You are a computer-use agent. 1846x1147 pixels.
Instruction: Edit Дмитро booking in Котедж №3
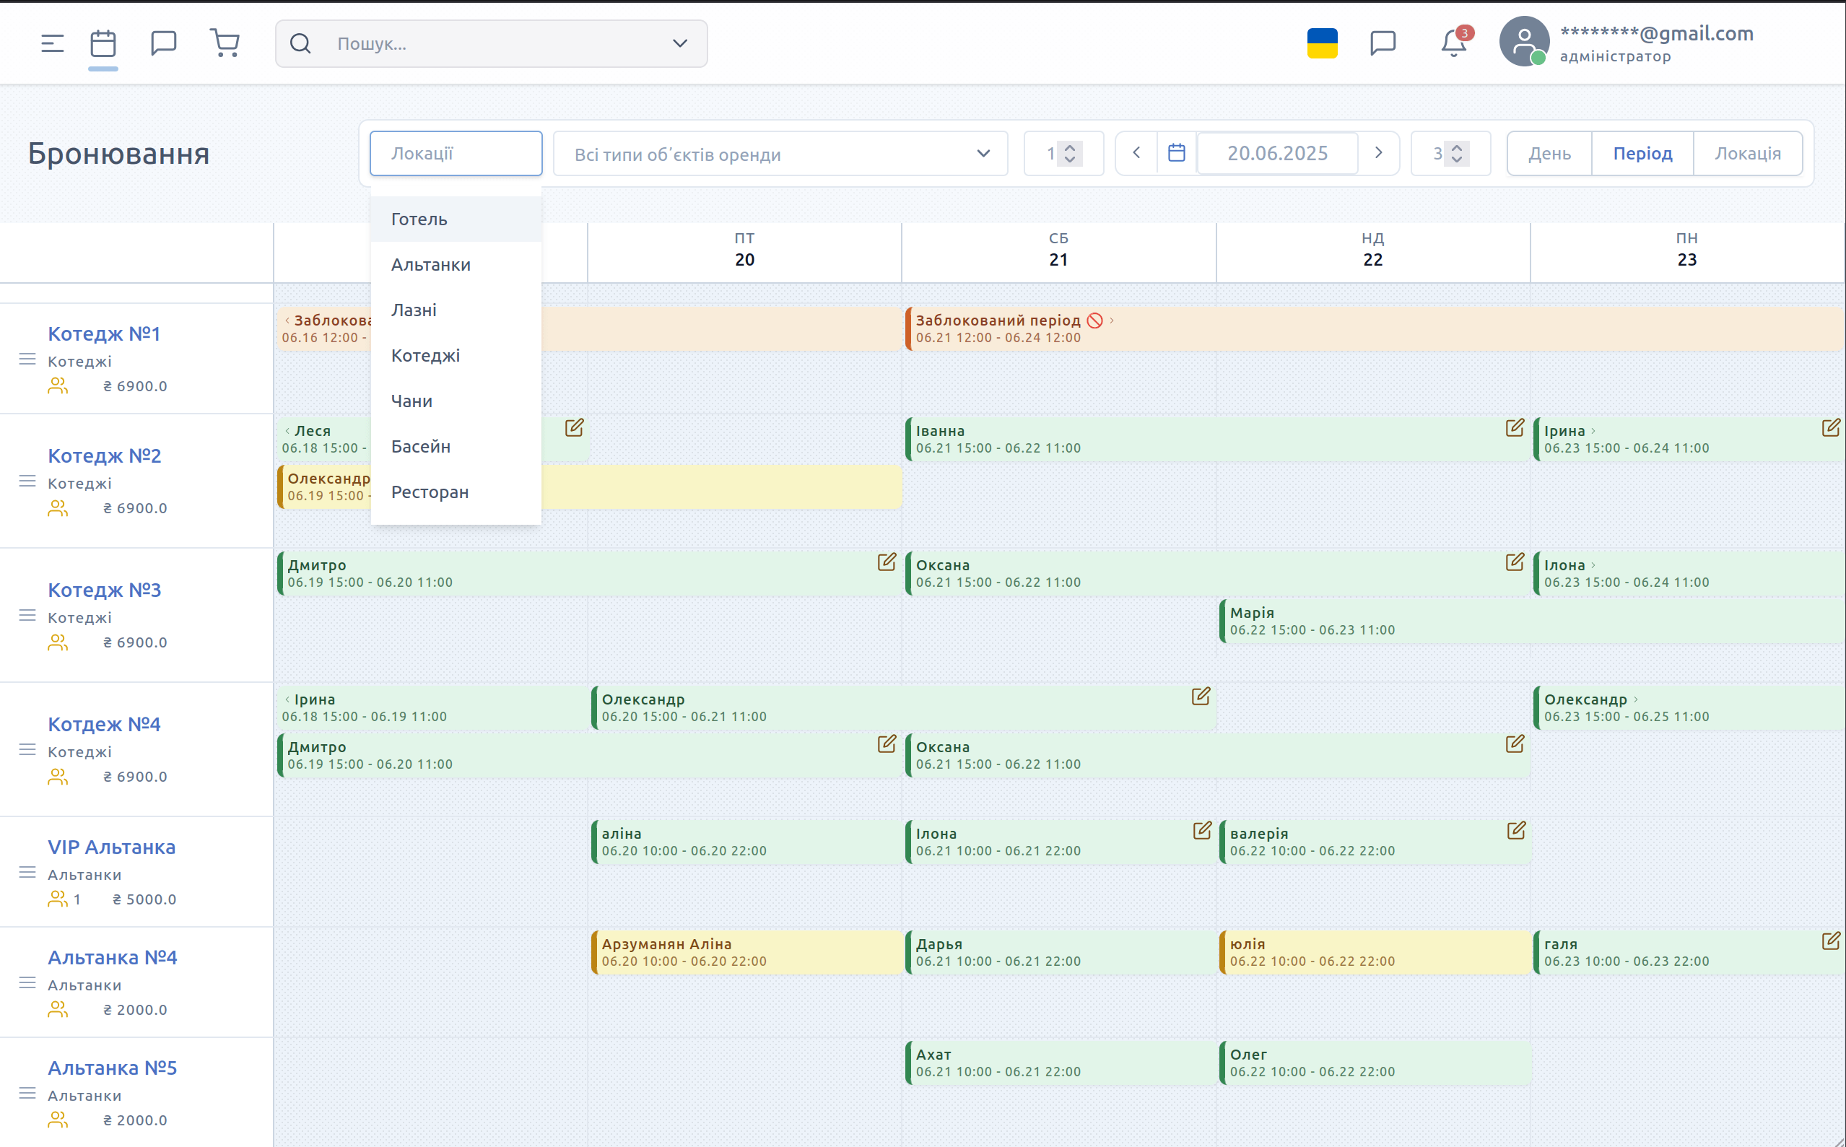coord(887,562)
